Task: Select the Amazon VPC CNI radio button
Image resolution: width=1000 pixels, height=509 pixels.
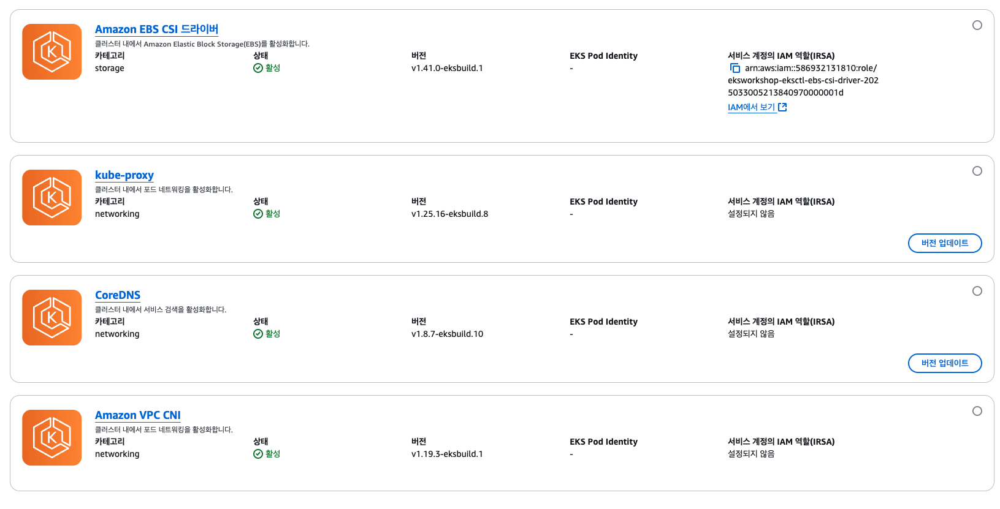Action: point(977,411)
